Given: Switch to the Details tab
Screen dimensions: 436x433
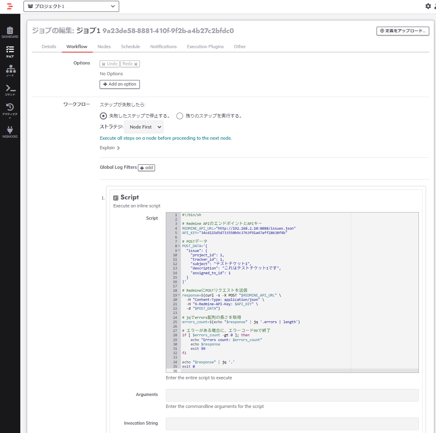Looking at the screenshot, I should 49,47.
